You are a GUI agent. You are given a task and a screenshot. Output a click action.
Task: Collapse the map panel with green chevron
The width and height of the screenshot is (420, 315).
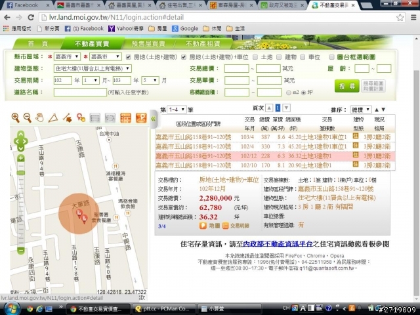tap(153, 119)
